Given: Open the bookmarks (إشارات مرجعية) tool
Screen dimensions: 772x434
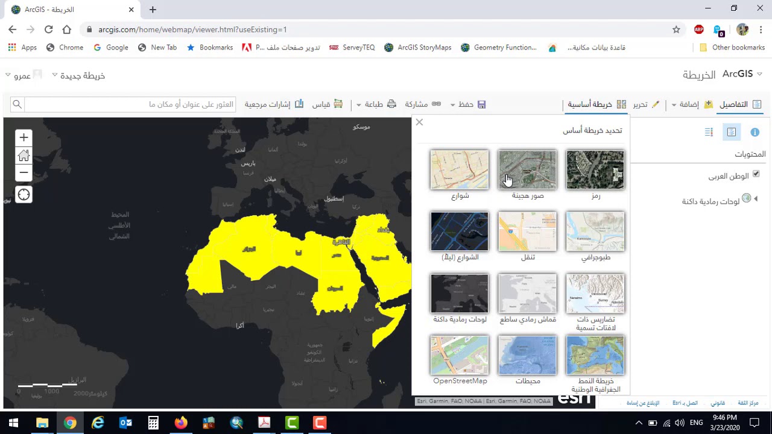Looking at the screenshot, I should pos(274,104).
